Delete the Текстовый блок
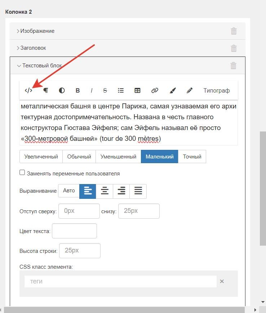This screenshot has height=313, width=266. (234, 66)
